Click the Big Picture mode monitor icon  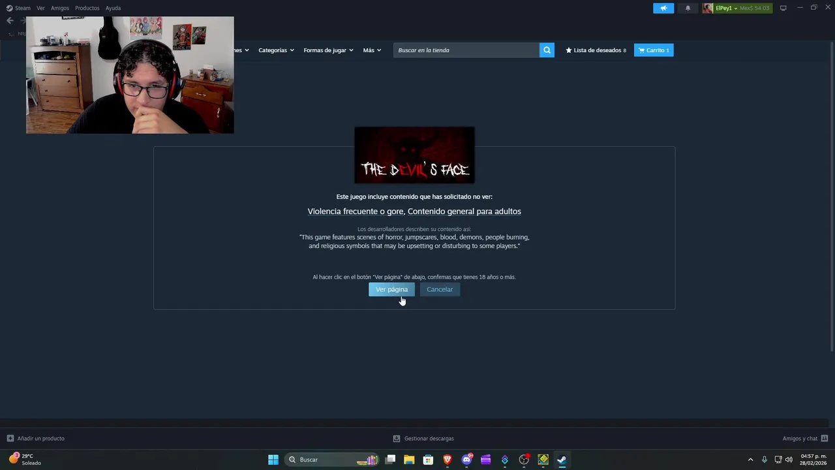[783, 8]
